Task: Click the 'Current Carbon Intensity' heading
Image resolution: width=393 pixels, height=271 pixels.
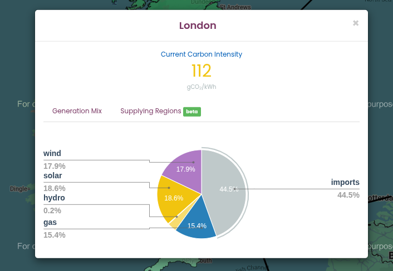Action: [x=202, y=54]
